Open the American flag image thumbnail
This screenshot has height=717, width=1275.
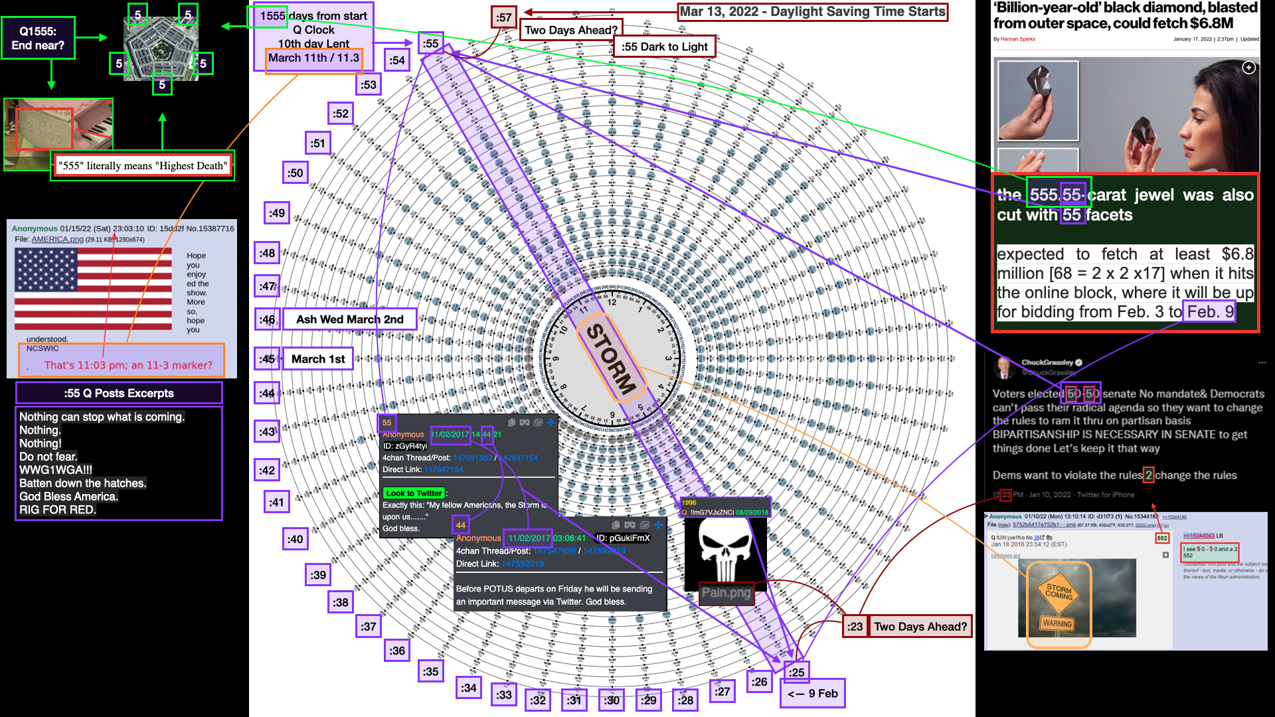pos(93,289)
